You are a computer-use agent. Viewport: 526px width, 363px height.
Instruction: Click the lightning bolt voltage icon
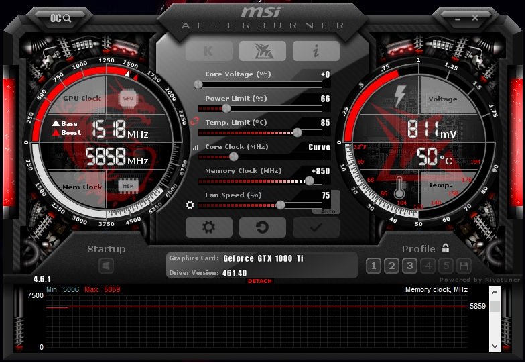point(400,96)
